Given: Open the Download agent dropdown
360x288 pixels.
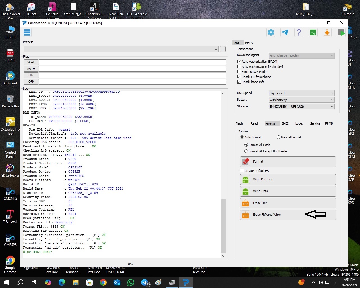Looking at the screenshot, I should point(301,56).
